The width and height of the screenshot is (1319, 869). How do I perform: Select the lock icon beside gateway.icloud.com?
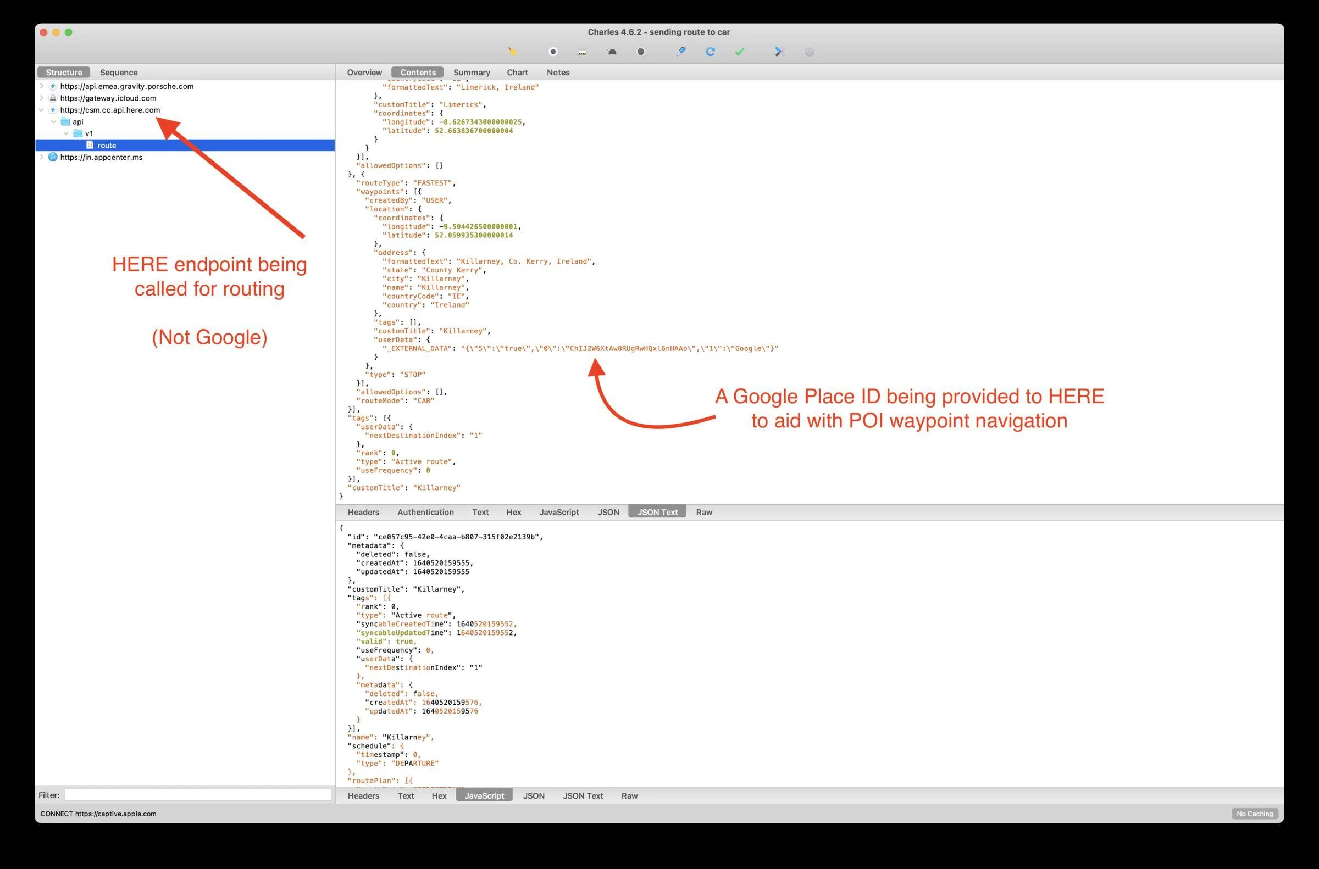coord(53,98)
